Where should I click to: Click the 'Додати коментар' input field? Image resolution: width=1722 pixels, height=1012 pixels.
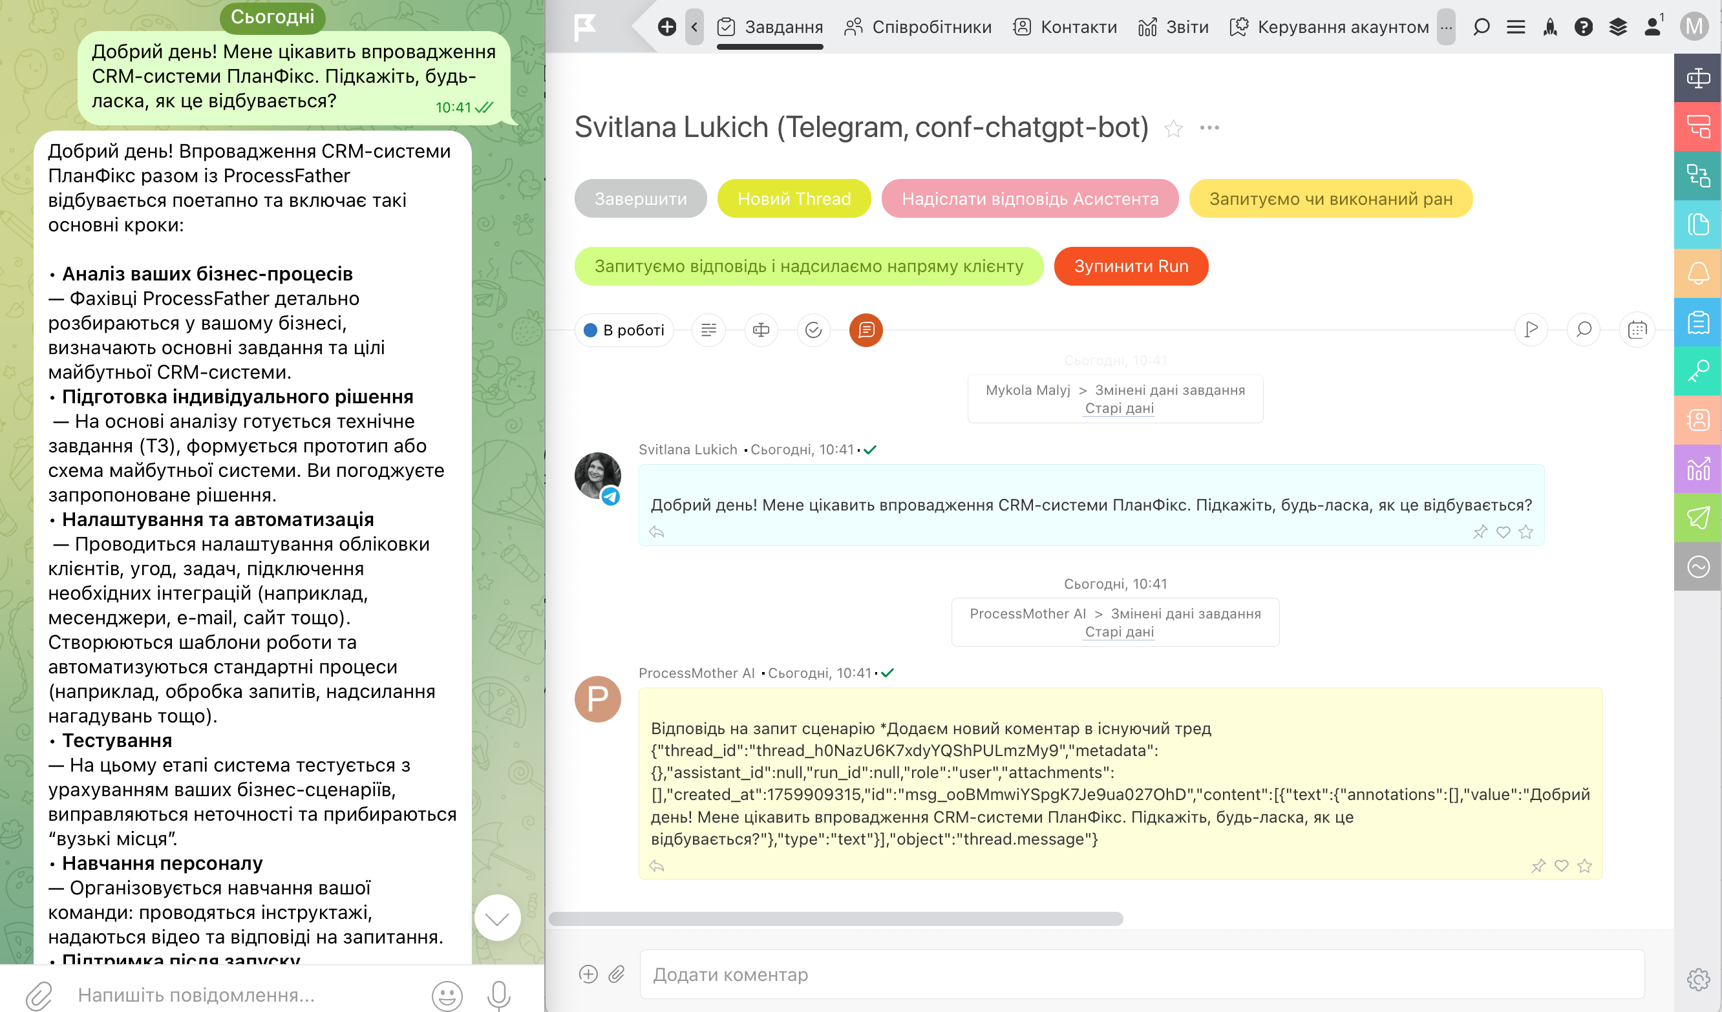(x=1141, y=974)
